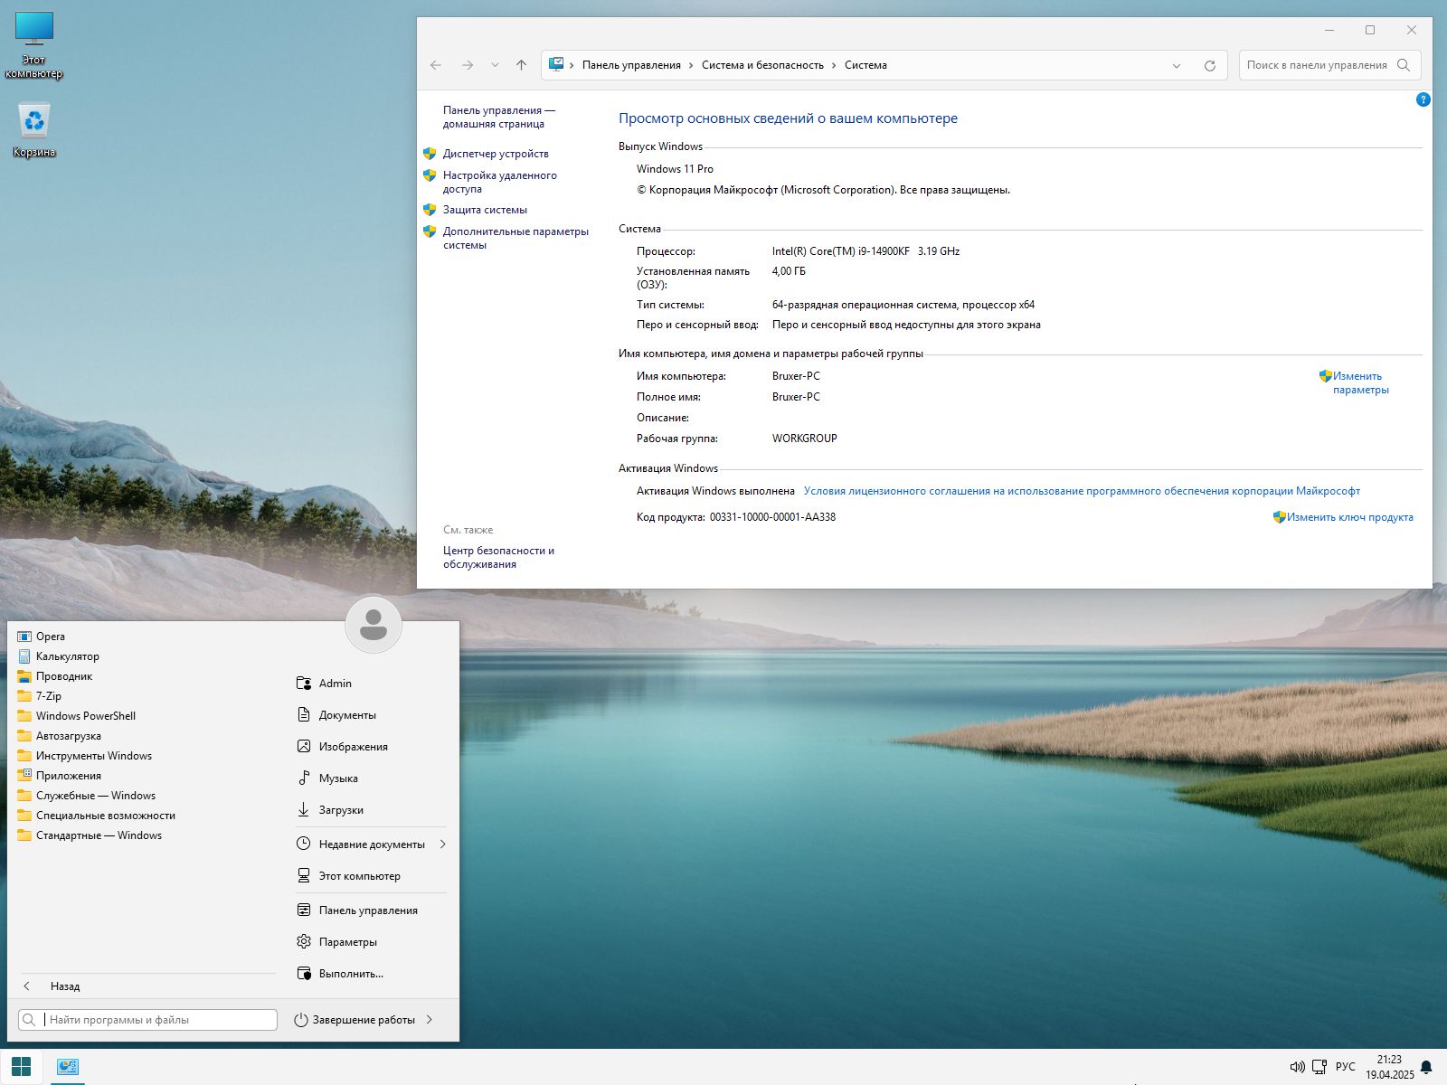
Task: Click Back in the Start menu
Action: 64,986
